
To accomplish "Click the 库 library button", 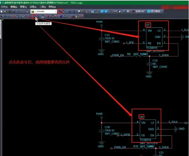I will [126, 11].
